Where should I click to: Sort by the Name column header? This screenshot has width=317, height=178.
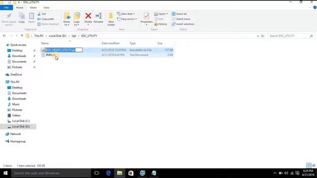coord(45,43)
